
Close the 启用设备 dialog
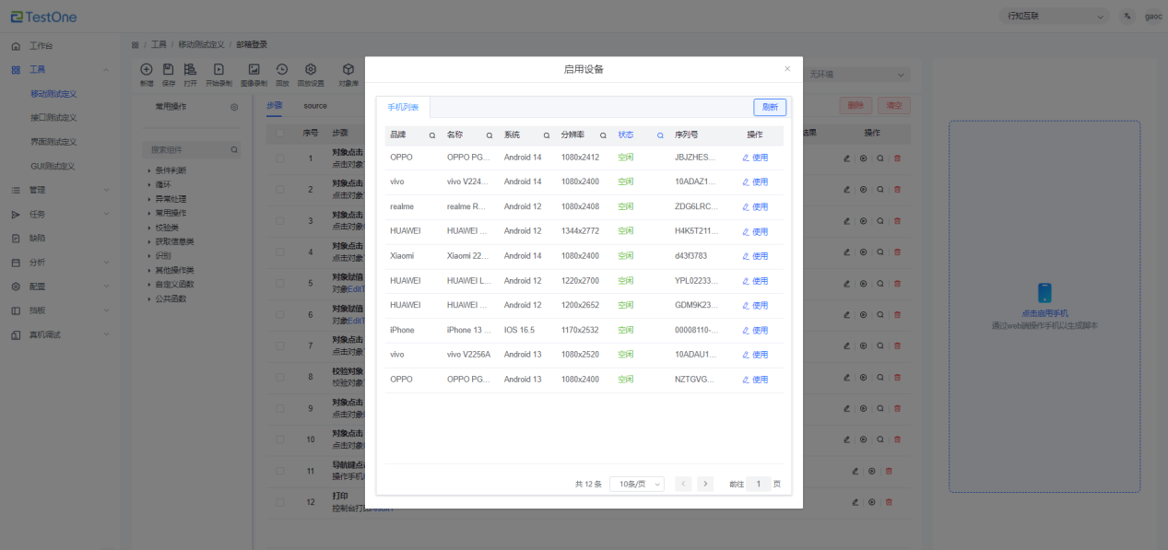click(787, 69)
